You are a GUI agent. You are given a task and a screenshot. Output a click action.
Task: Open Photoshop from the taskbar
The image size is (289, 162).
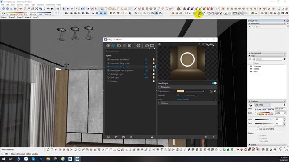pyautogui.click(x=41, y=159)
